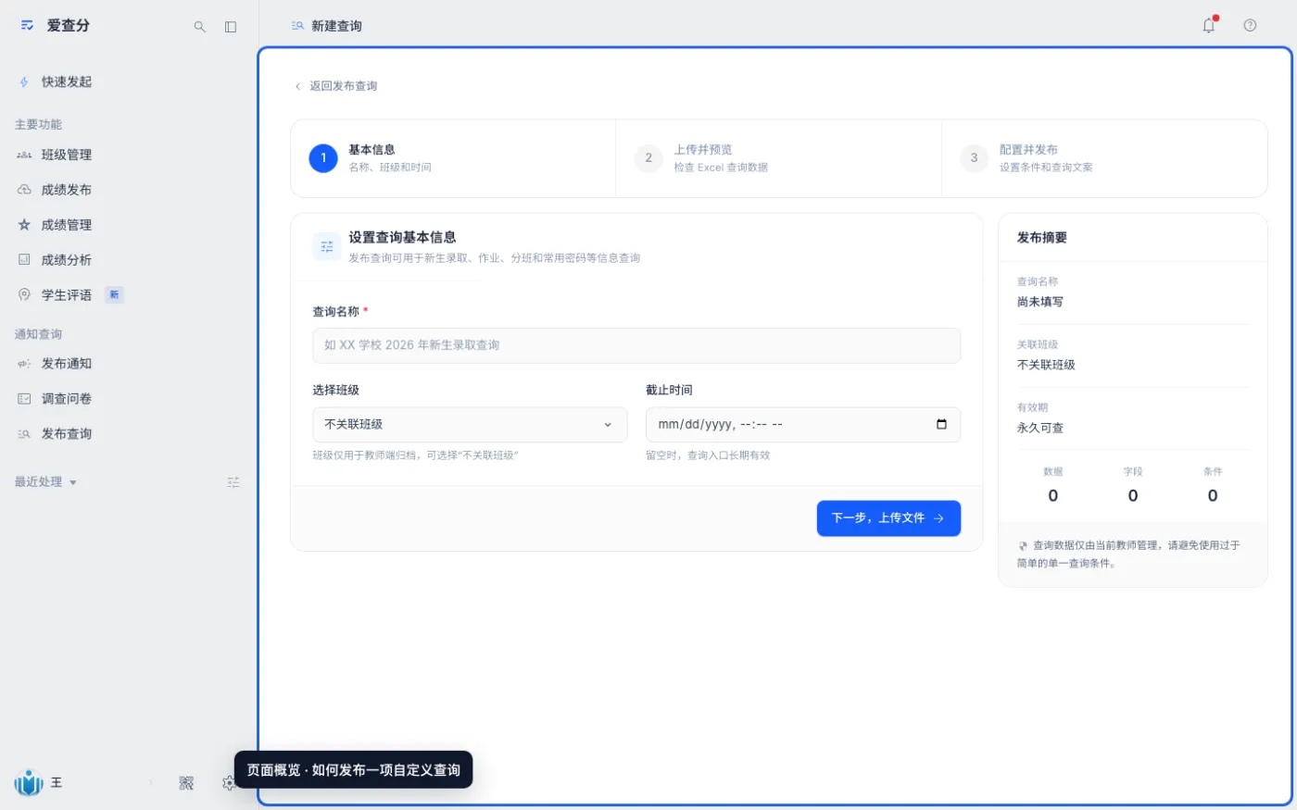This screenshot has width=1297, height=810.
Task: Click the 爱查分 logo icon
Action: coord(28,26)
